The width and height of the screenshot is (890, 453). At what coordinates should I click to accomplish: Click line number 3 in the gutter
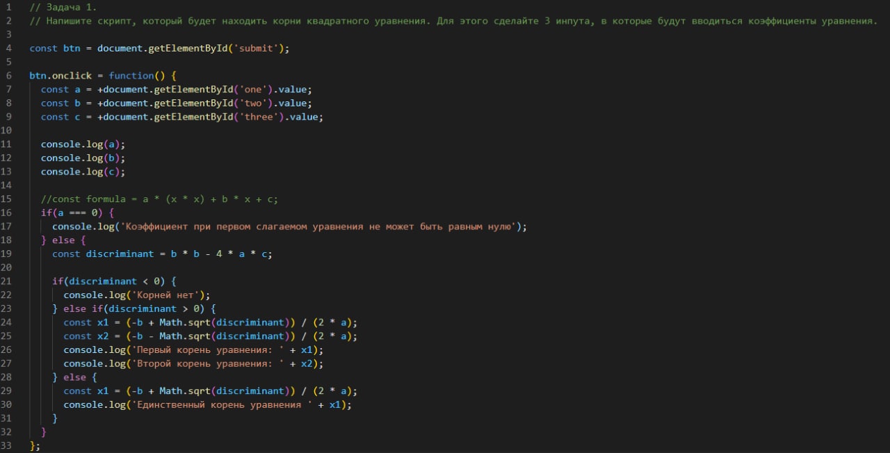(x=8, y=34)
